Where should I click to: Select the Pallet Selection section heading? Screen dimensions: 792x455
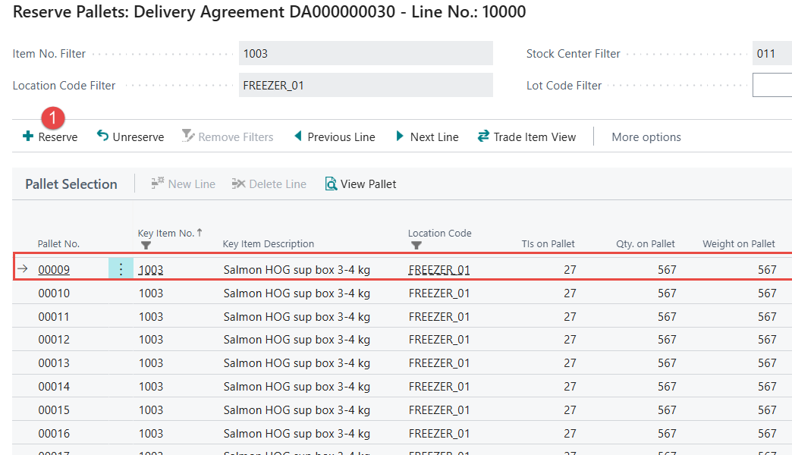pos(71,184)
